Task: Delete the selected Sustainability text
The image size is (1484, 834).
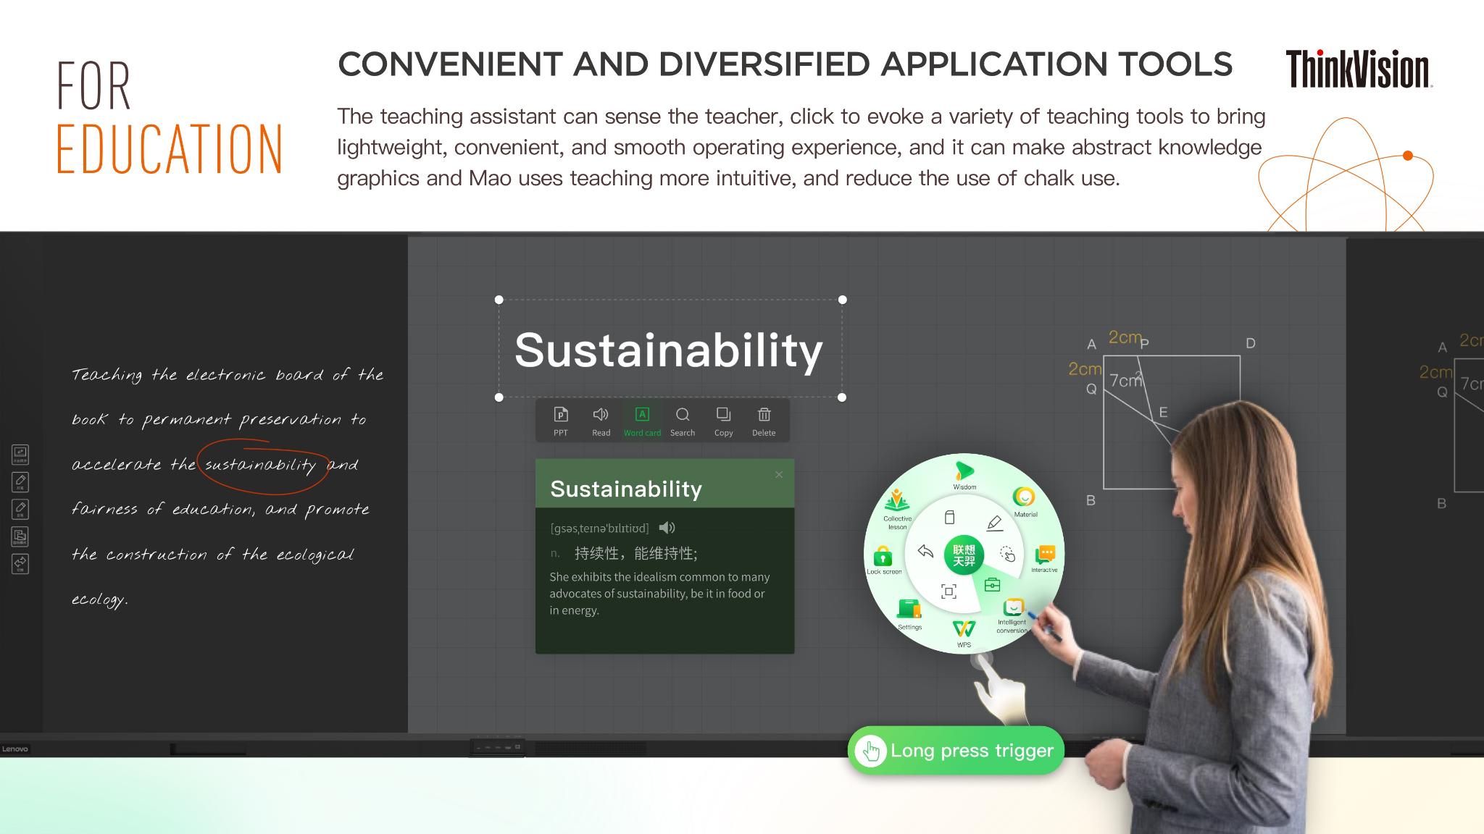Action: click(764, 421)
